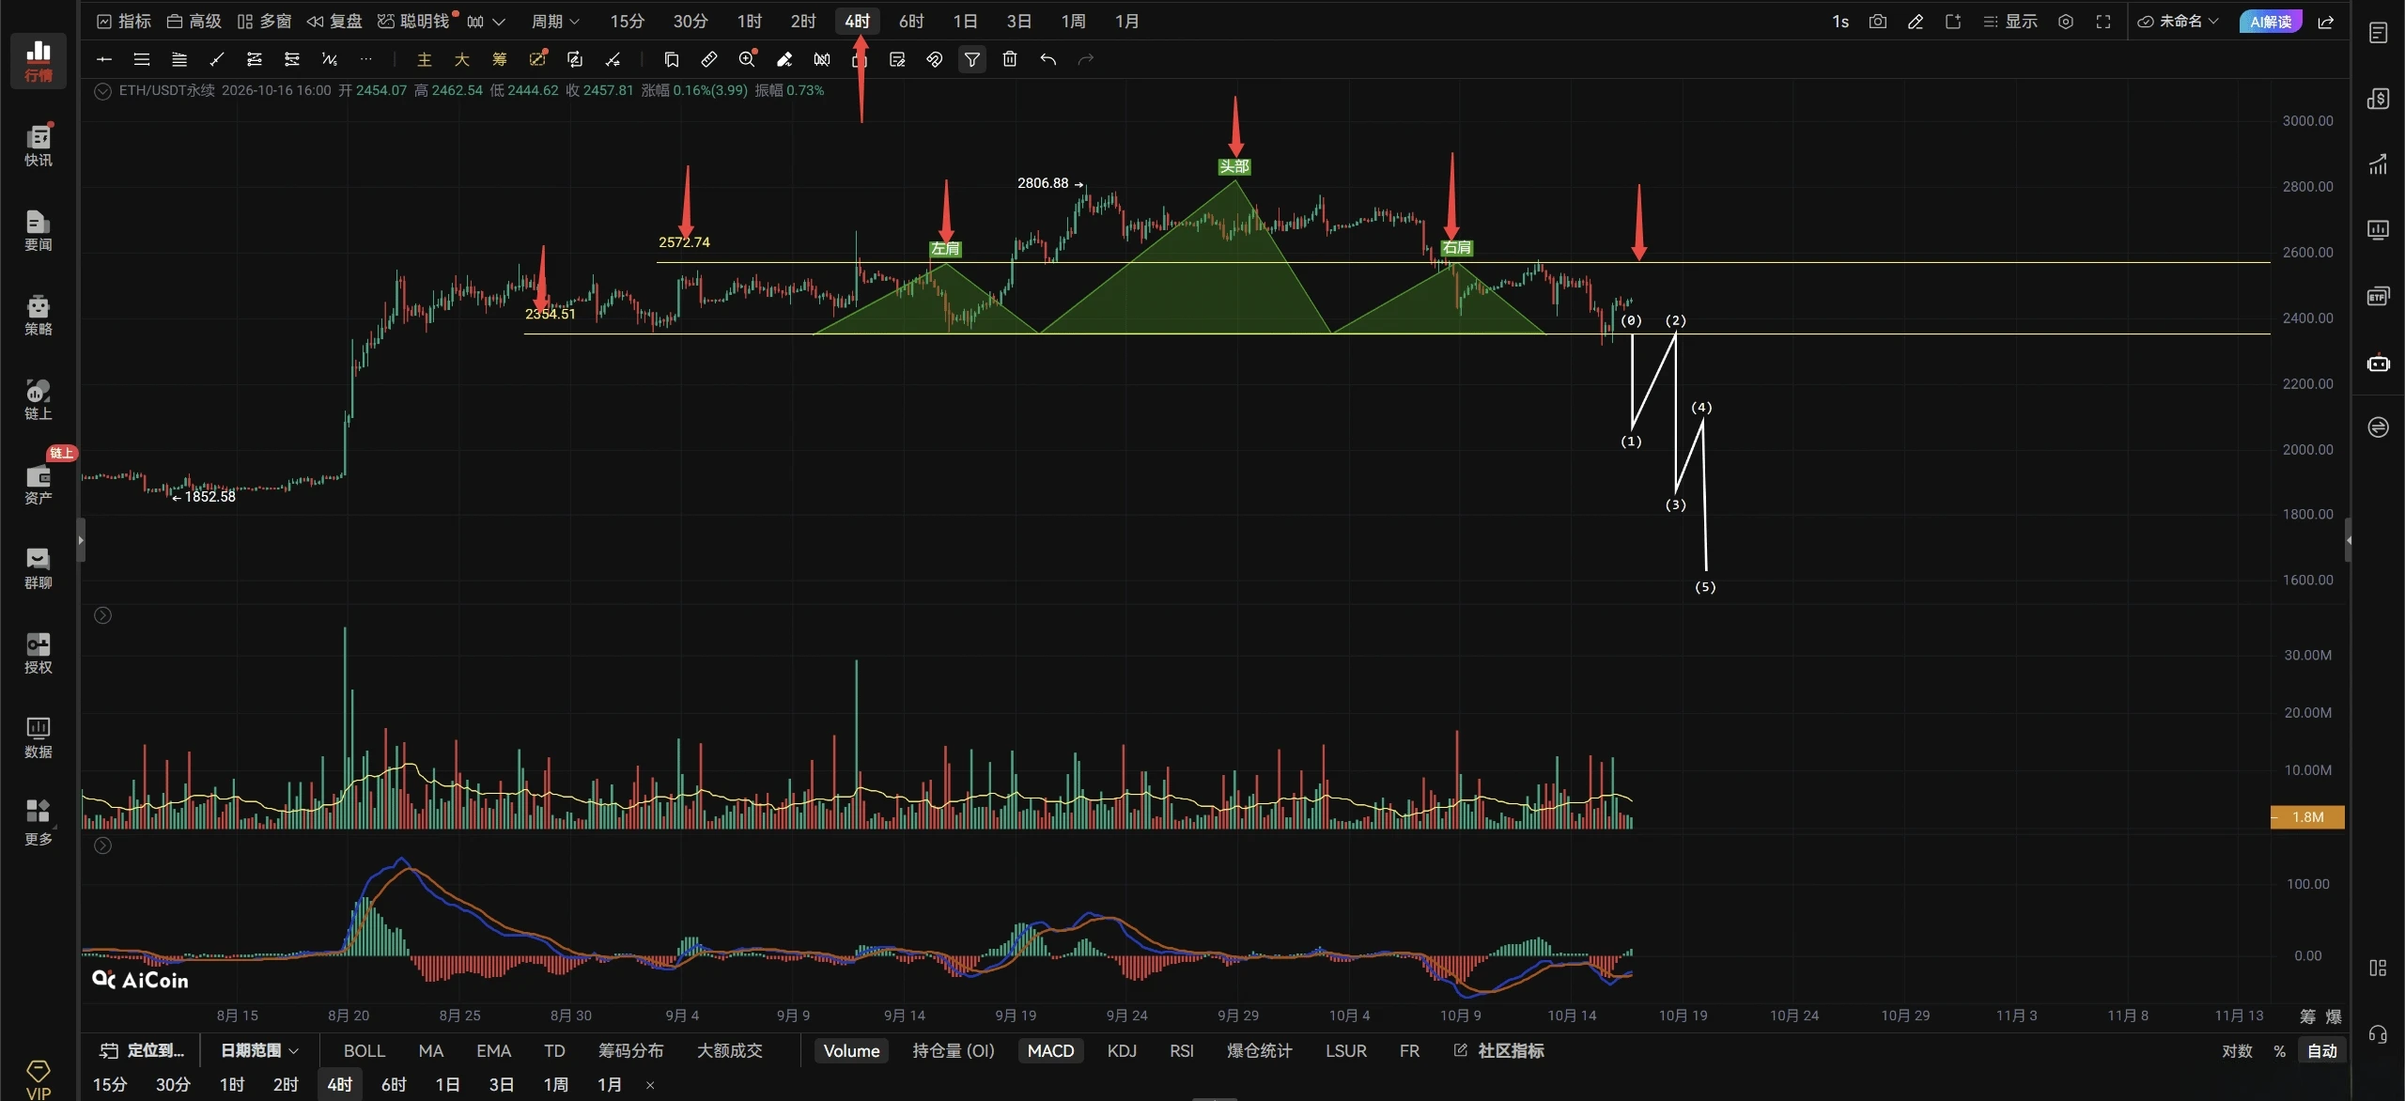This screenshot has width=2405, height=1101.
Task: Click the 定位到... button
Action: coord(143,1050)
